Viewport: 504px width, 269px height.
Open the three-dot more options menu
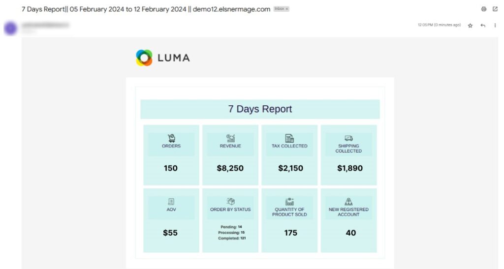[x=495, y=26]
